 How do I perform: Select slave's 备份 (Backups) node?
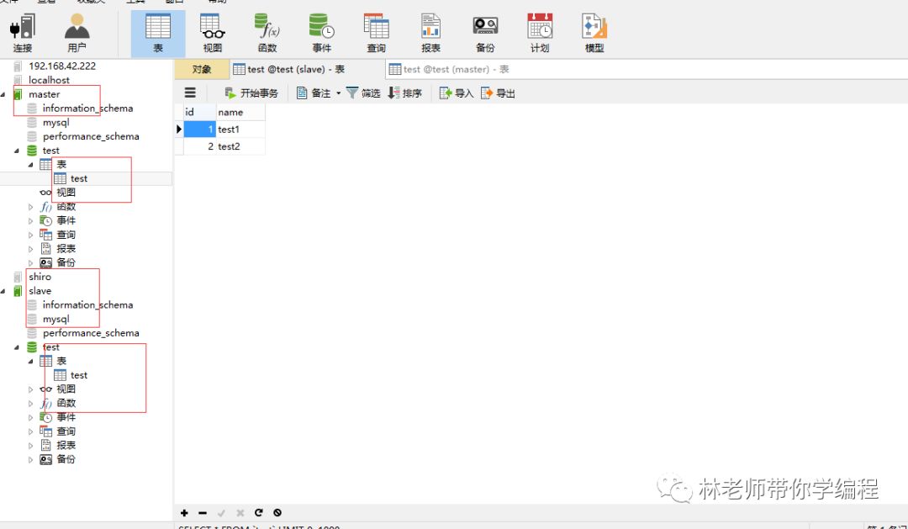click(x=66, y=459)
